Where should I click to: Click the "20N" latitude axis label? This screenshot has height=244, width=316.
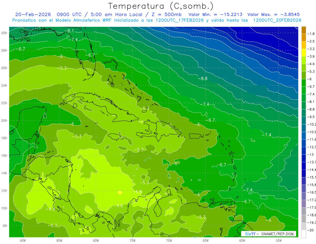(4, 121)
